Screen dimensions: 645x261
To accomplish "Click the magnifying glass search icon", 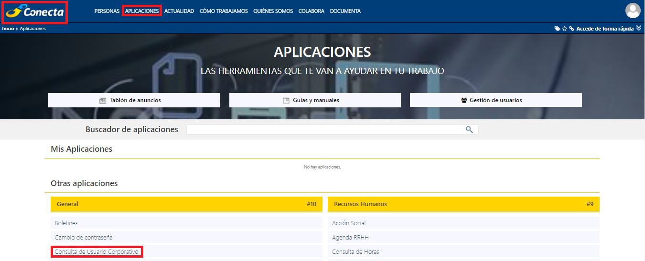I will point(469,129).
